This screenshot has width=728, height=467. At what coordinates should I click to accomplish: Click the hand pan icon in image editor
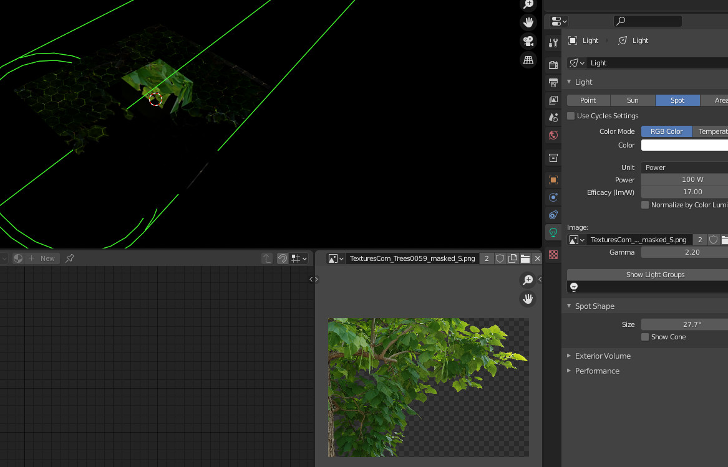(x=528, y=299)
